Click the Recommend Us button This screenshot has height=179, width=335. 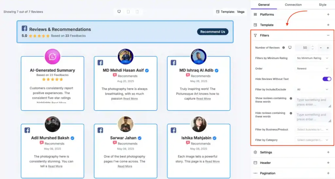213,32
